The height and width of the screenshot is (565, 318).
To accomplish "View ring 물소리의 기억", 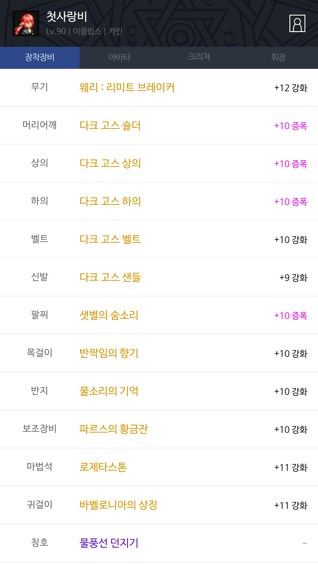I will pyautogui.click(x=109, y=391).
